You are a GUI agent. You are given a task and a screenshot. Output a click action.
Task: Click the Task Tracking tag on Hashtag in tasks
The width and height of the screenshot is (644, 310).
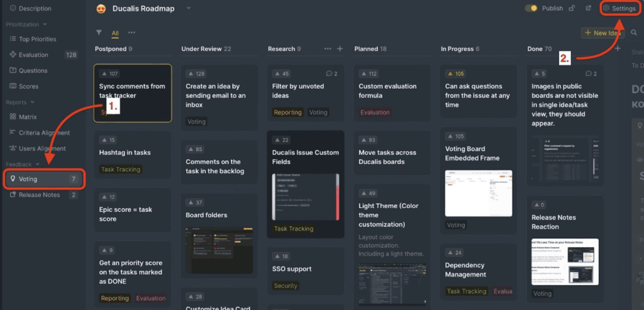point(121,169)
